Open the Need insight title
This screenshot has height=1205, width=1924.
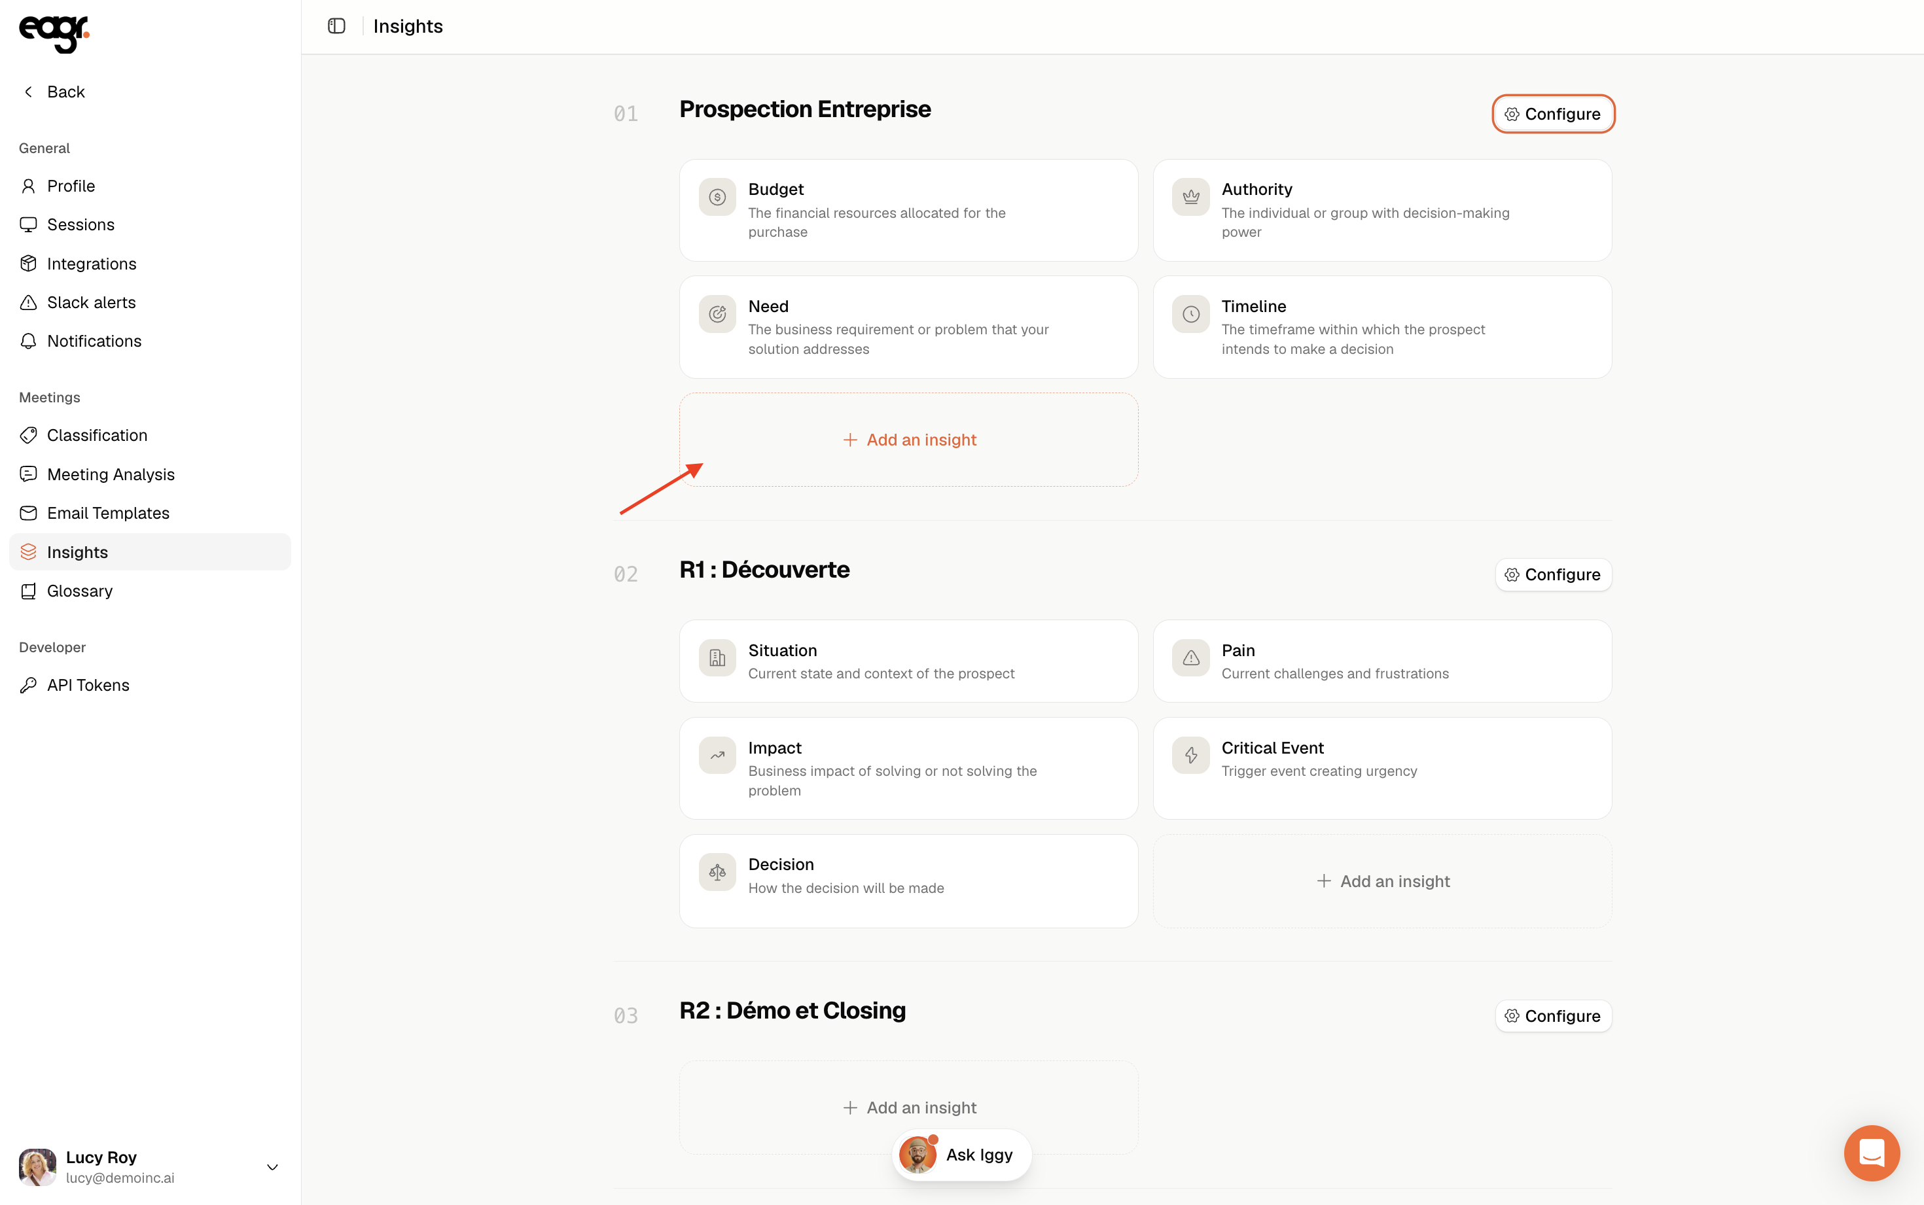[768, 307]
